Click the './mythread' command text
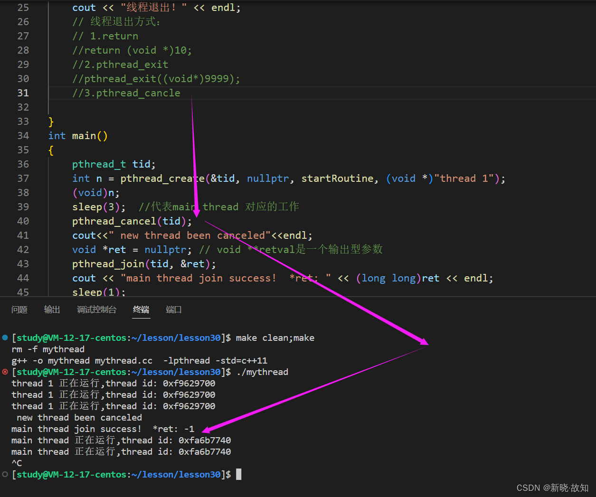The image size is (596, 497). click(262, 372)
